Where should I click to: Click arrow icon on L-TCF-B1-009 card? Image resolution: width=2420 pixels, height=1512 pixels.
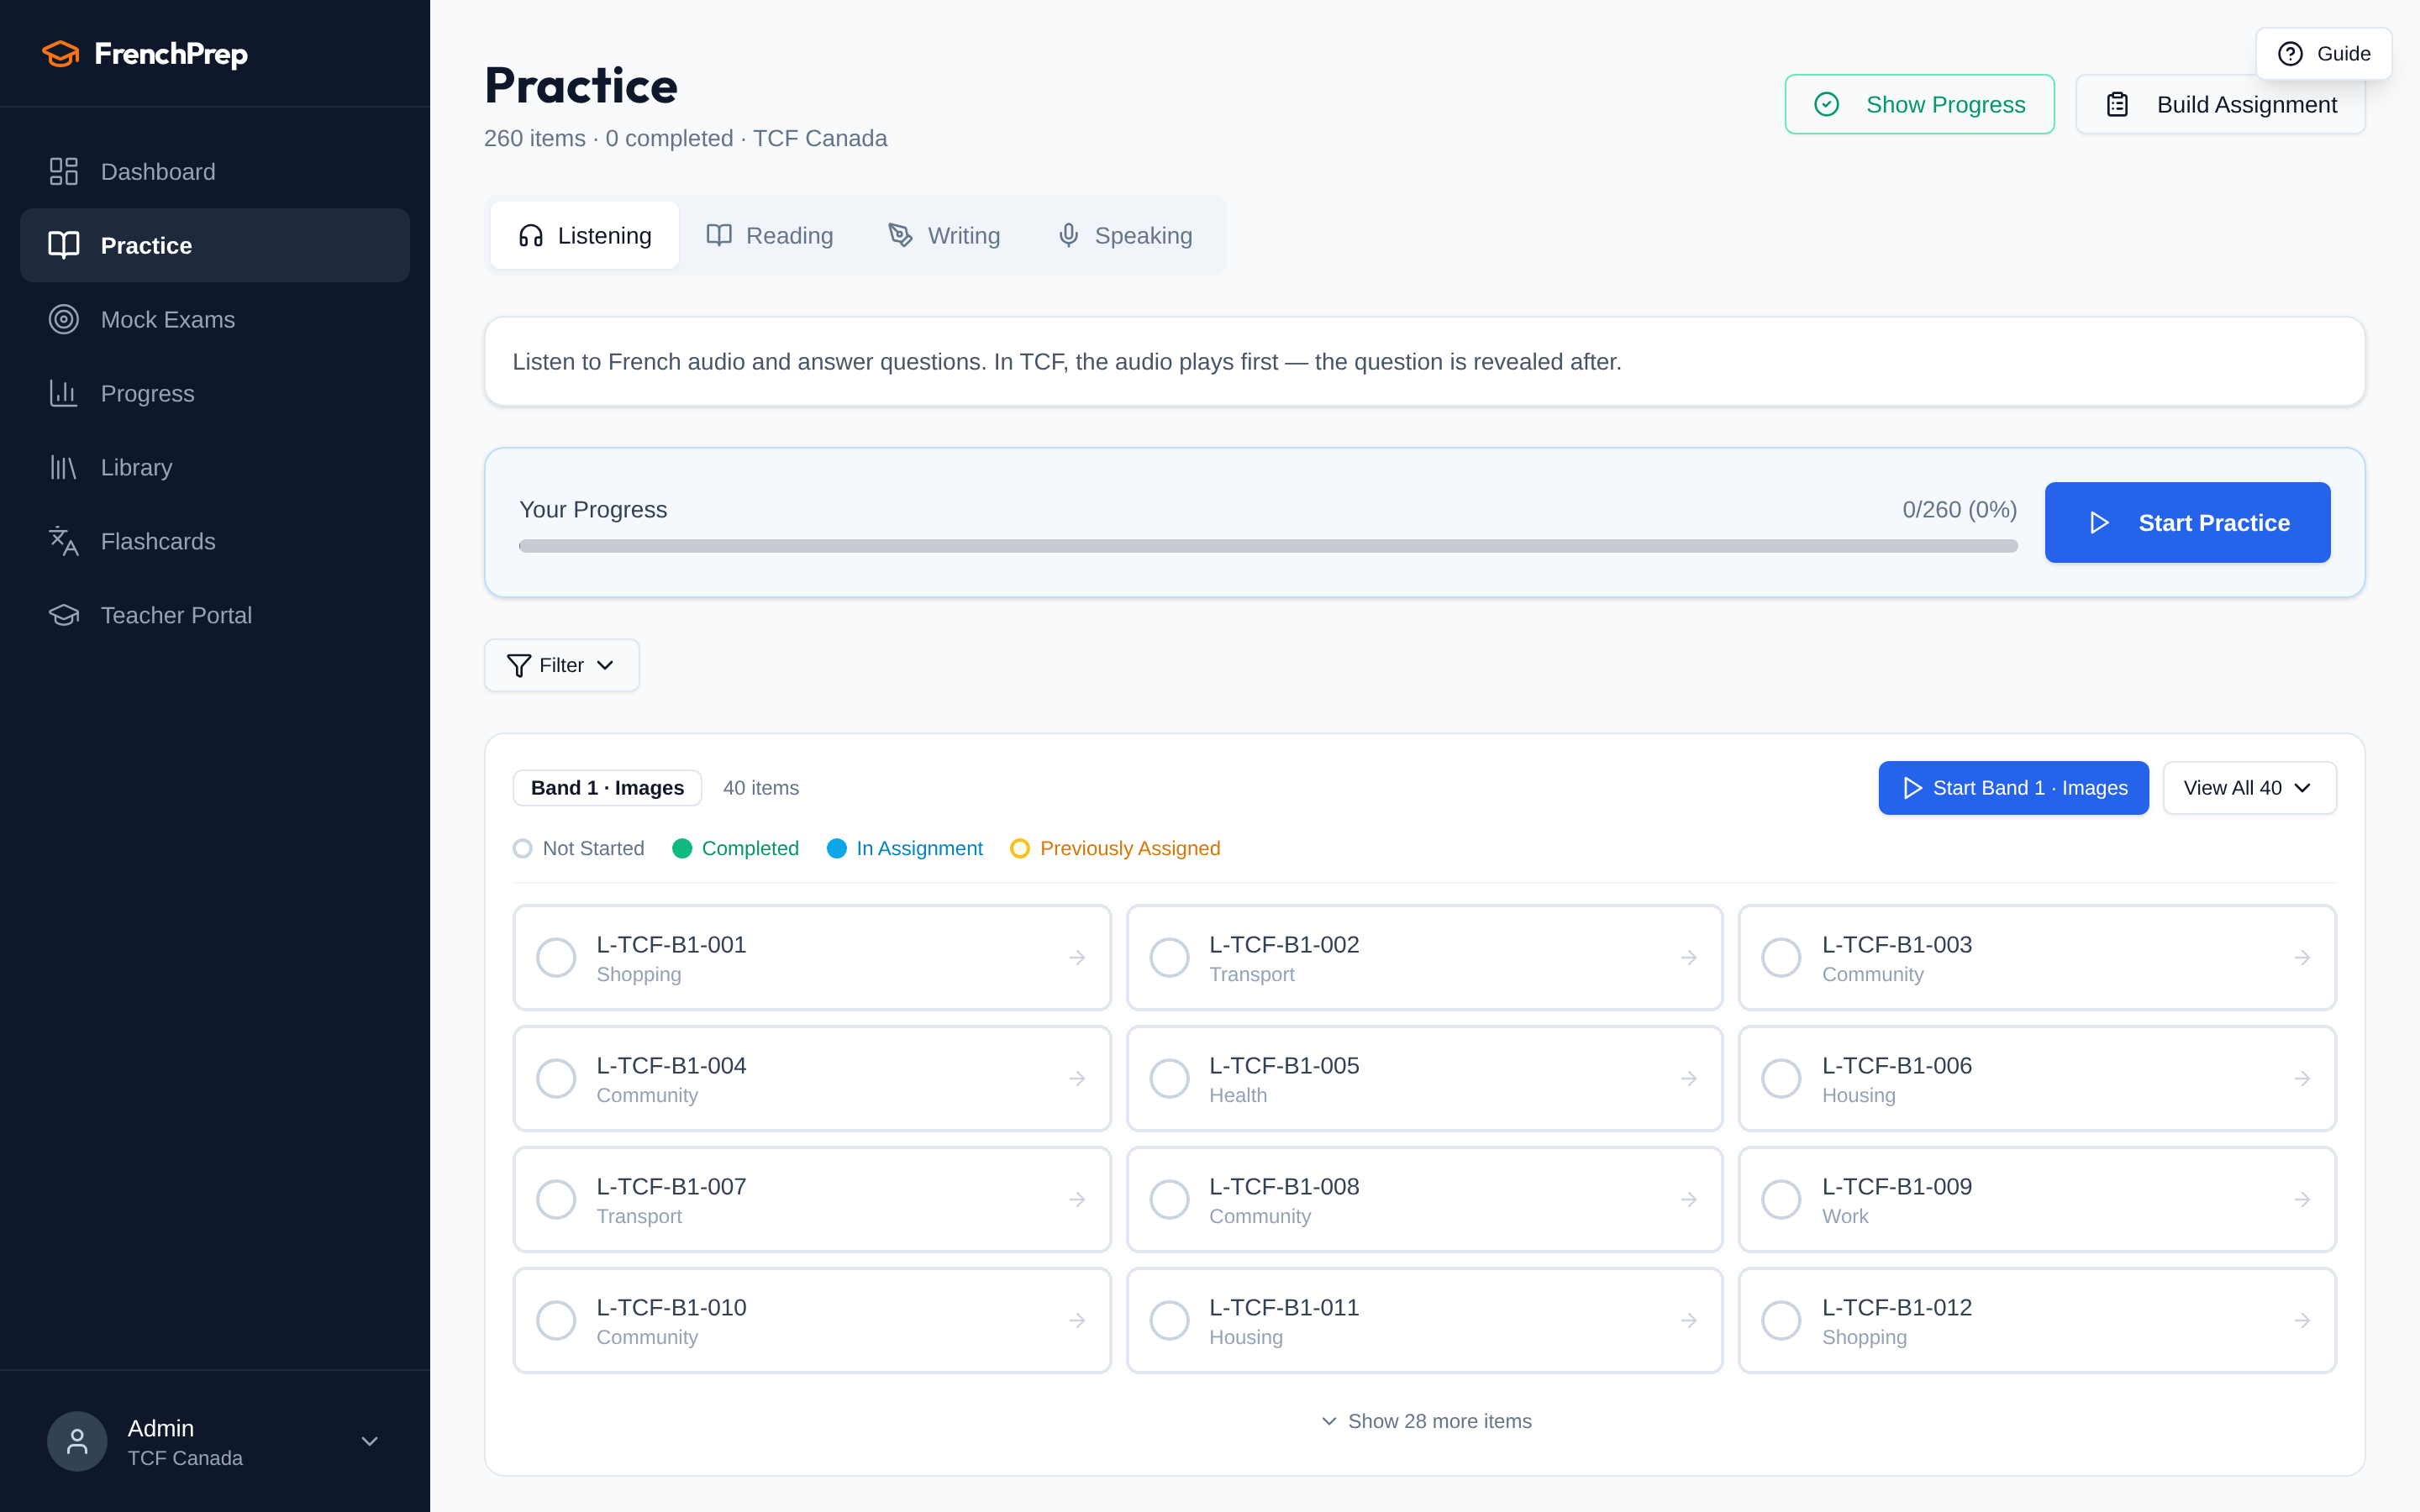tap(2302, 1199)
